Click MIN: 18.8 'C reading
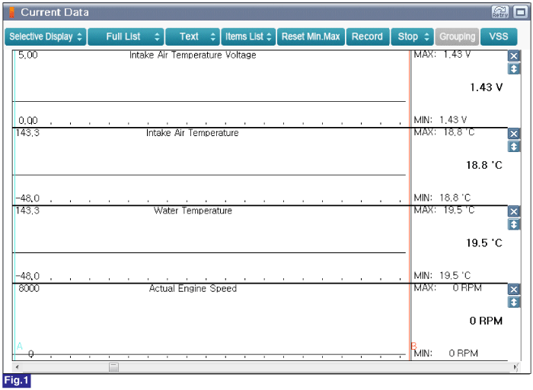The image size is (533, 390). pos(442,198)
